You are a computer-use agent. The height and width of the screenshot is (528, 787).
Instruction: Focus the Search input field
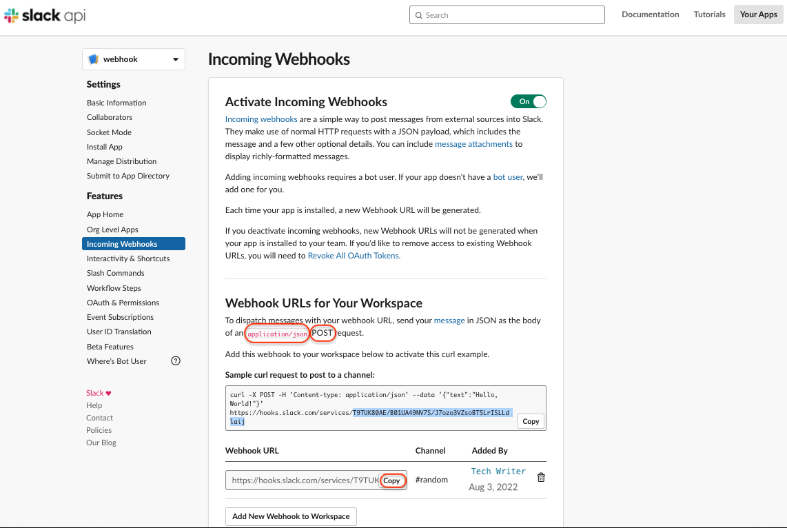coord(507,15)
